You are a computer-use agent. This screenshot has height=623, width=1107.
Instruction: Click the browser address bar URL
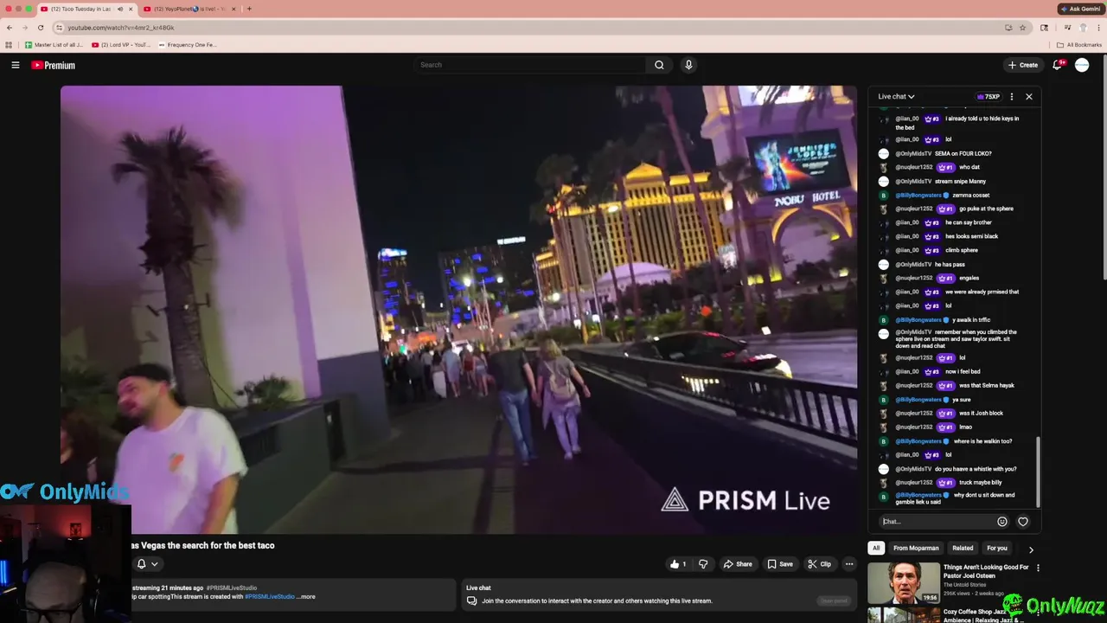tap(121, 28)
